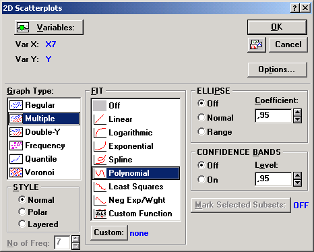Increase the No of Freq value
The image size is (314, 252).
coord(75,239)
